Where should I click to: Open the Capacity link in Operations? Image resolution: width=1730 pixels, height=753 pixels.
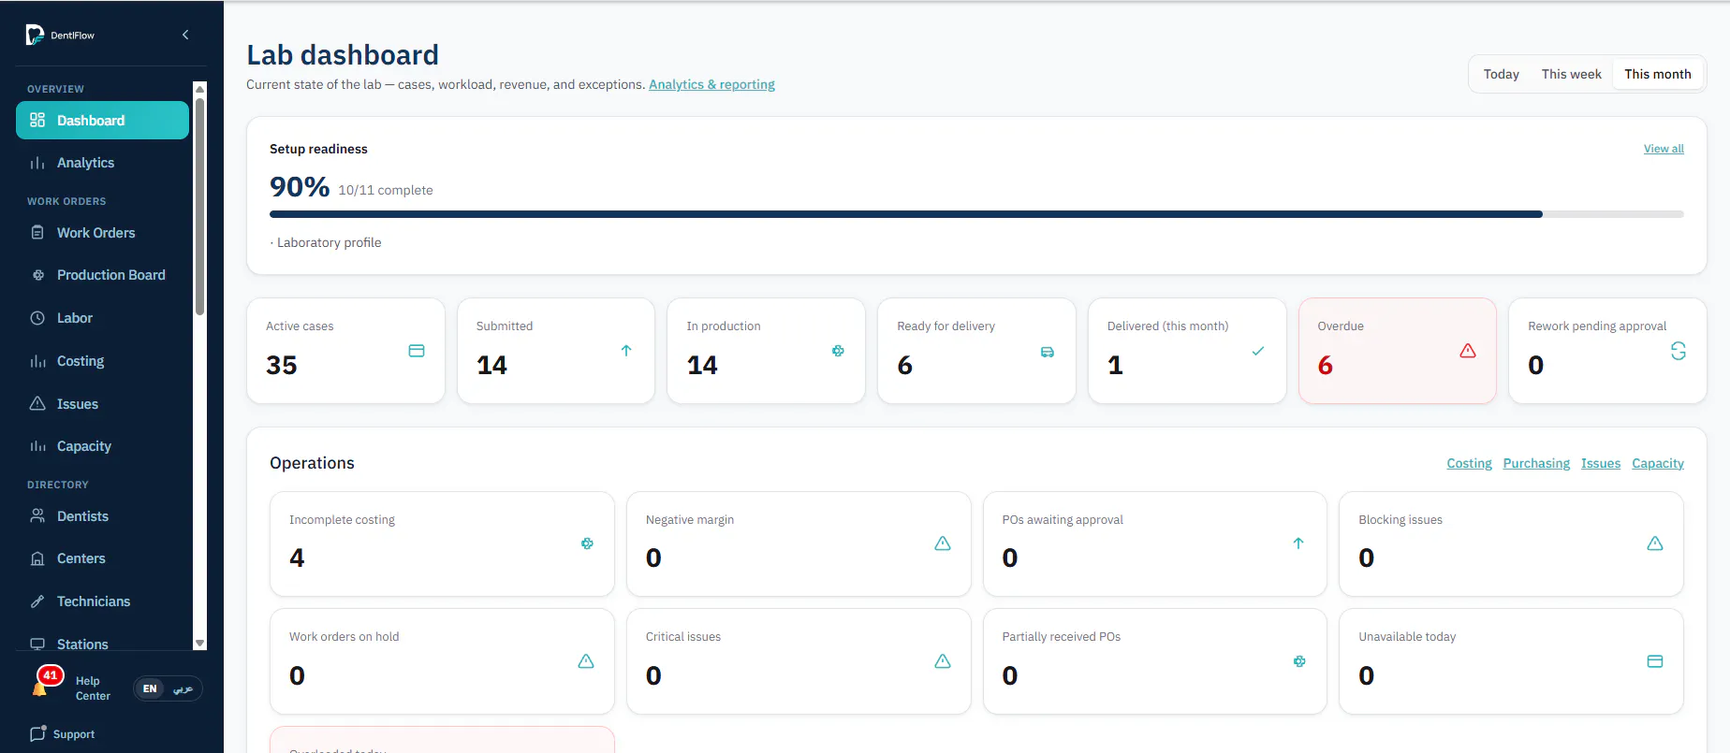point(1658,463)
